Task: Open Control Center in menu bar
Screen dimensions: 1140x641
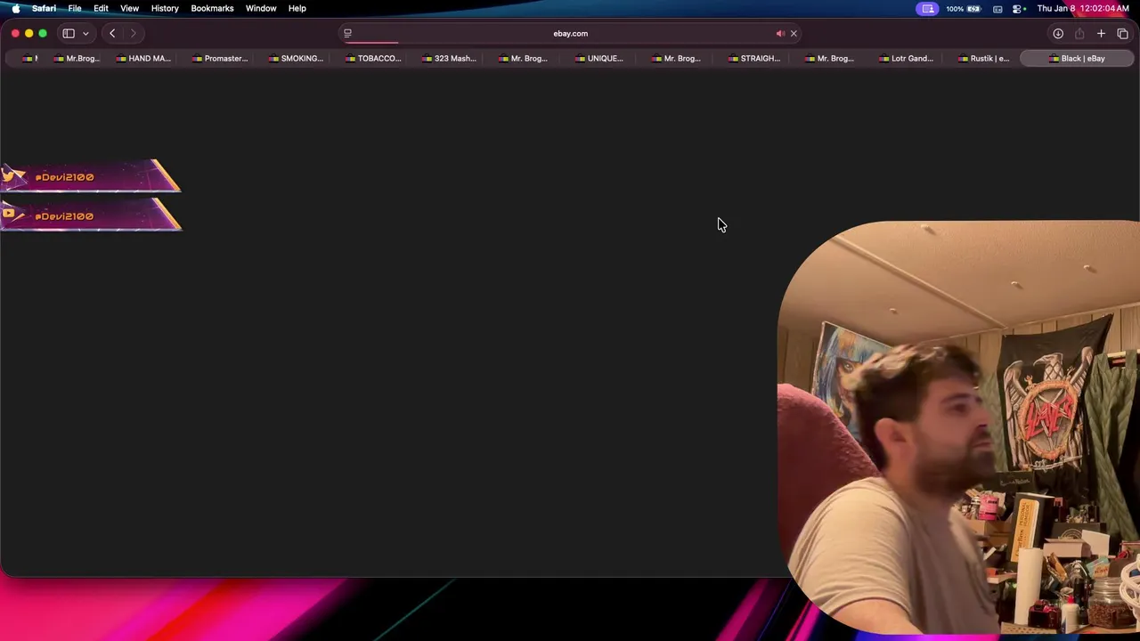Action: [1017, 8]
